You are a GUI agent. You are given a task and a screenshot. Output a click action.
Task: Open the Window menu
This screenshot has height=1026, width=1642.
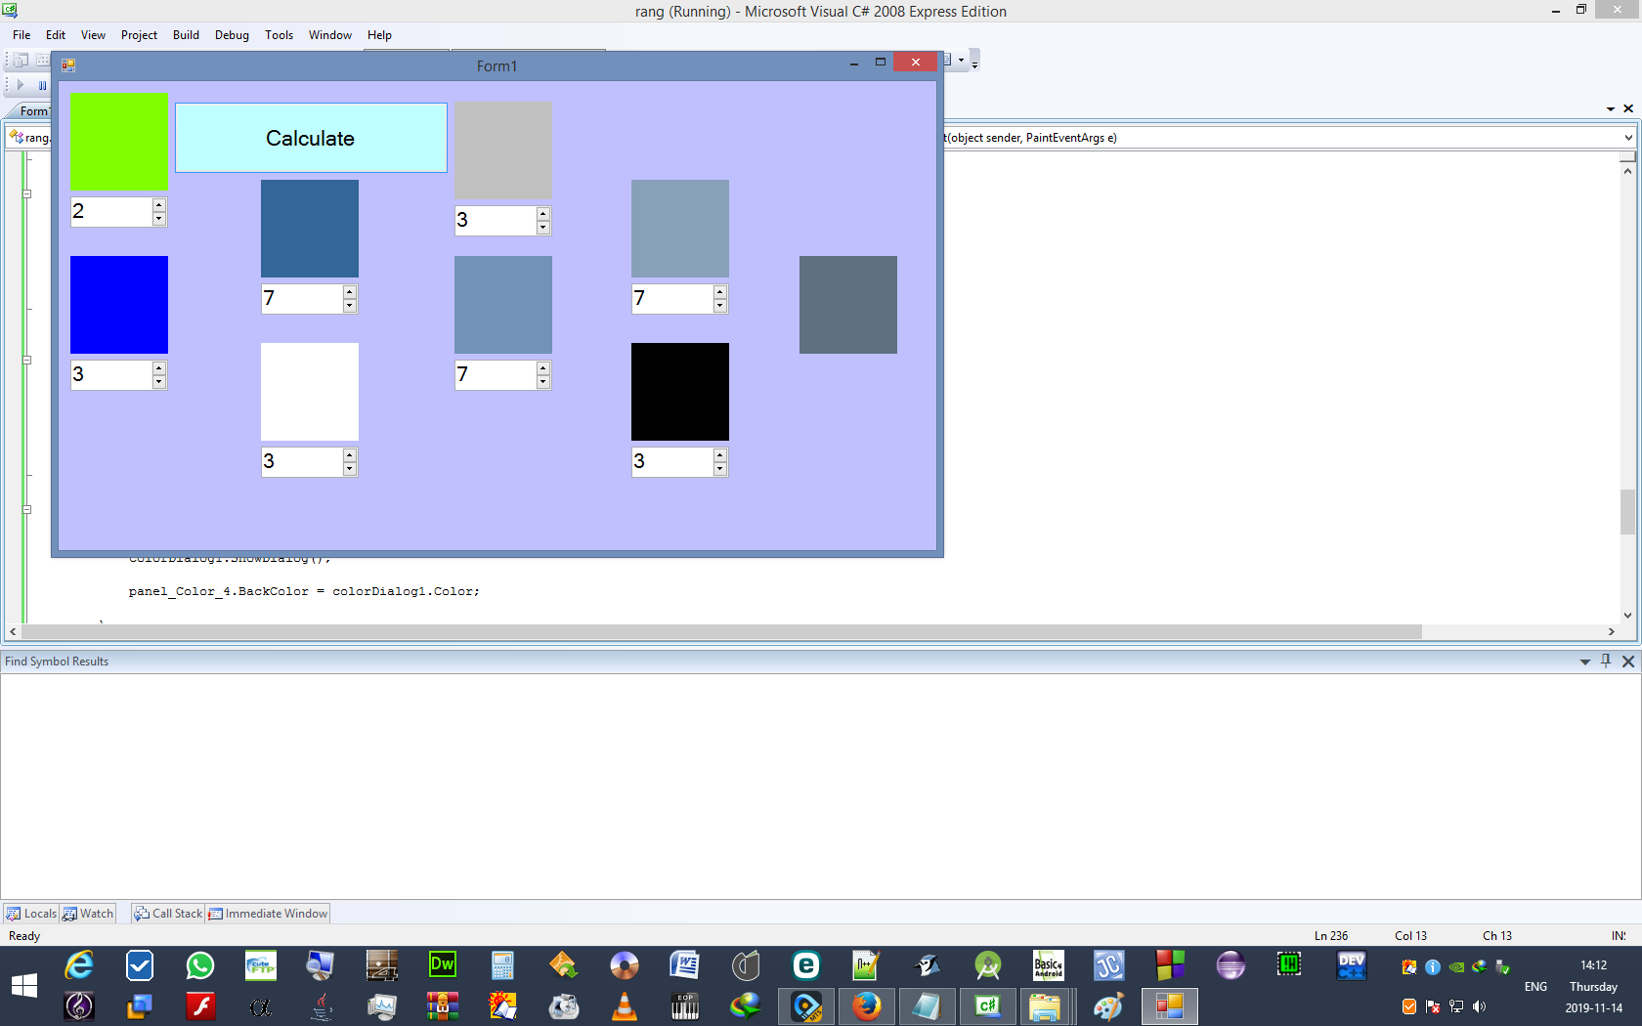[x=330, y=35]
